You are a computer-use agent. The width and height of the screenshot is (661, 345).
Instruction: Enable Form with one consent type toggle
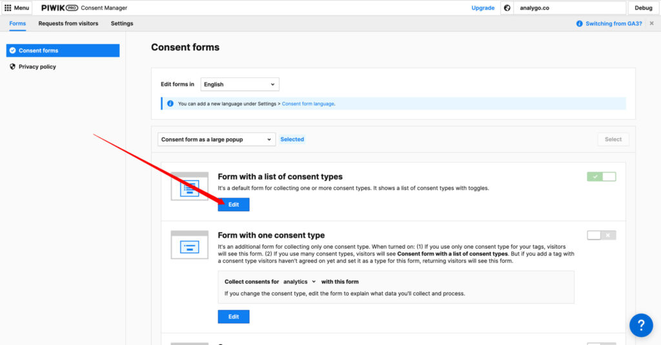tap(602, 235)
